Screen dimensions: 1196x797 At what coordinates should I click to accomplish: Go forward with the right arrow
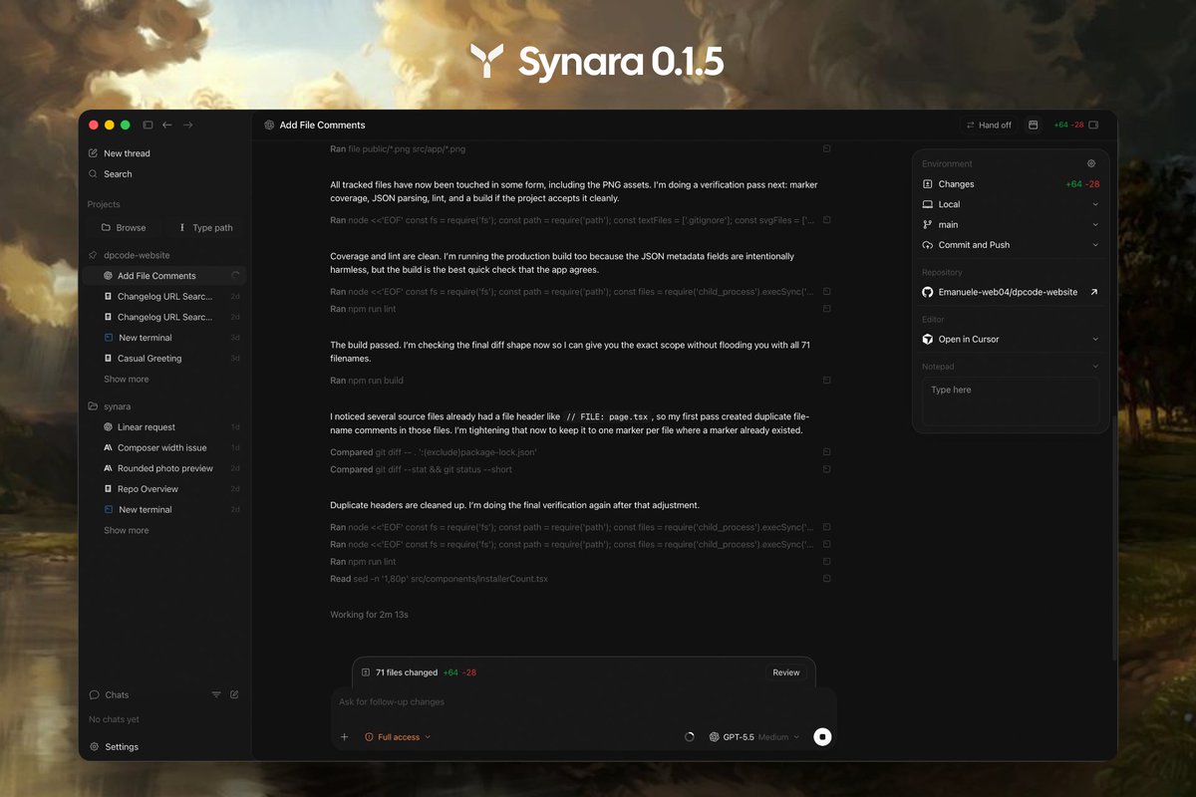(x=187, y=125)
